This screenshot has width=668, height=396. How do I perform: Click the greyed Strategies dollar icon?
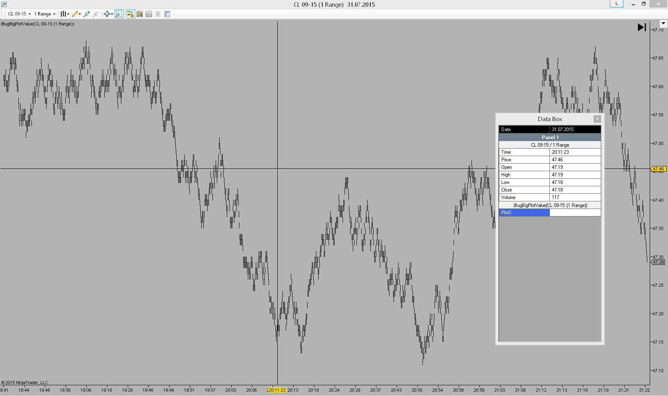click(158, 14)
